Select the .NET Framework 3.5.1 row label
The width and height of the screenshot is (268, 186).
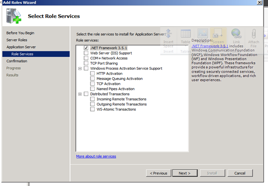coord(109,48)
